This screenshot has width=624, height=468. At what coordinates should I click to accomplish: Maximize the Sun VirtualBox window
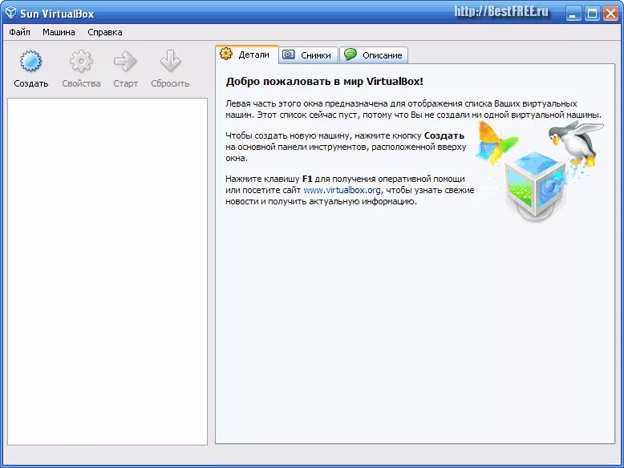coord(592,14)
